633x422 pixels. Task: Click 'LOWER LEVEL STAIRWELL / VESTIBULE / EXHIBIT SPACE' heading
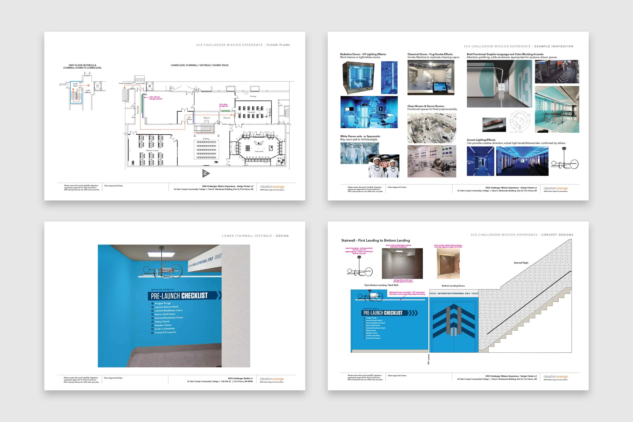pos(200,65)
